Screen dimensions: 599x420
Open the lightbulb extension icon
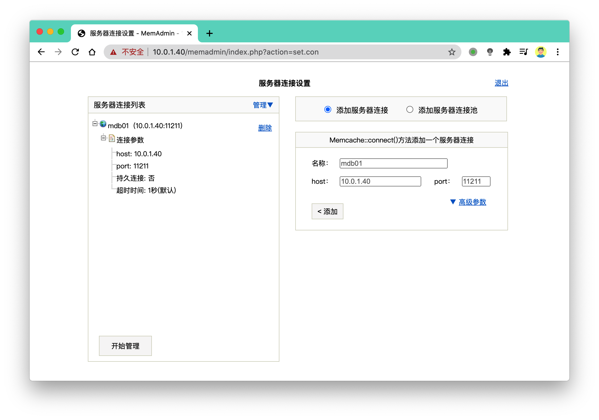click(x=490, y=52)
